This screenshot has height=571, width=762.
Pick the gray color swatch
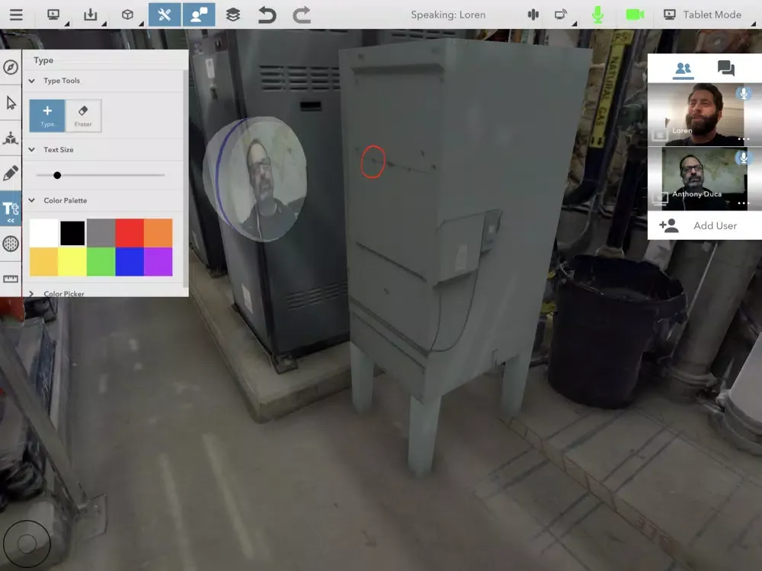(101, 233)
